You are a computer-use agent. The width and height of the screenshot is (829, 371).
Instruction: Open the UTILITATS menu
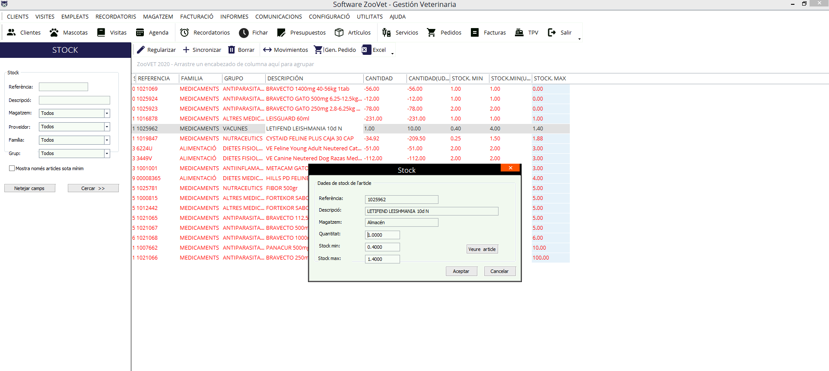(370, 16)
